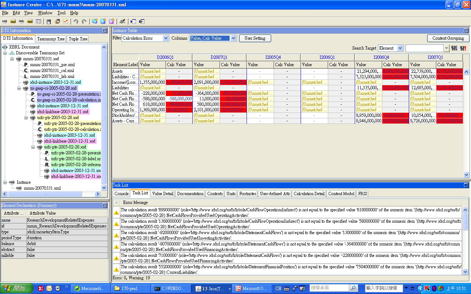Maximize the Instance Table panel
471x294 pixels.
[467, 31]
